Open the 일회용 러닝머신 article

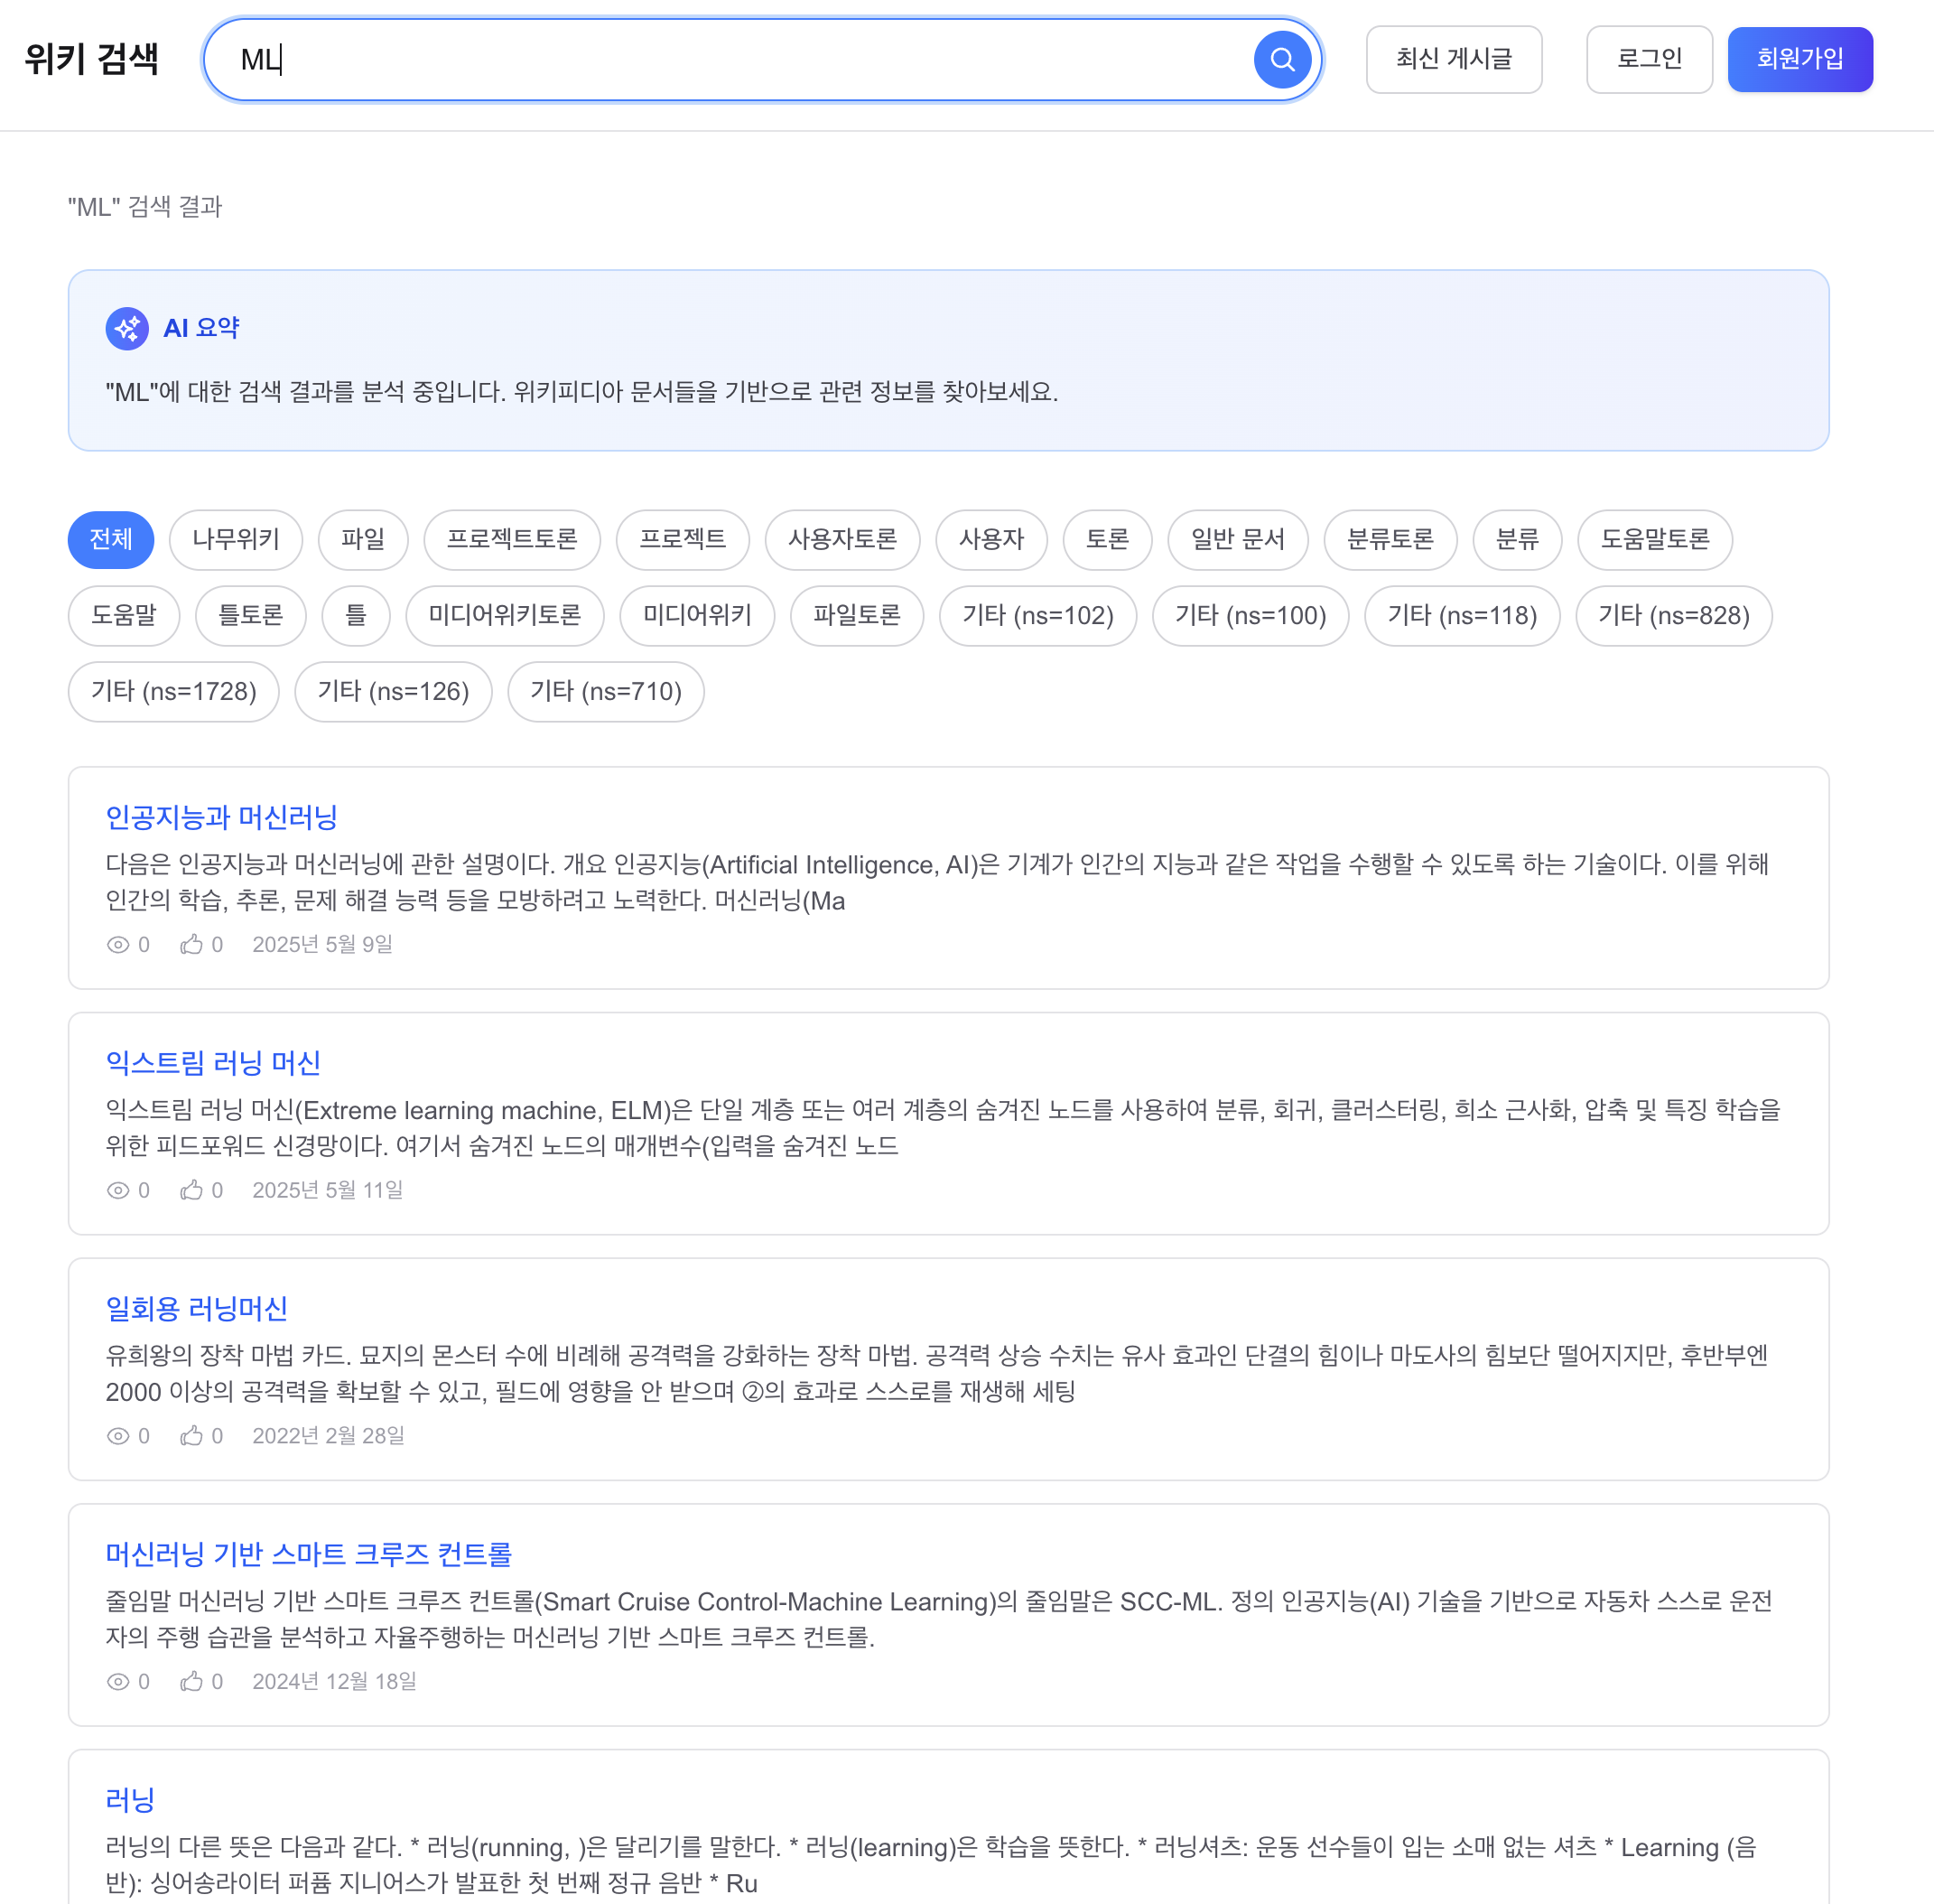pos(196,1308)
